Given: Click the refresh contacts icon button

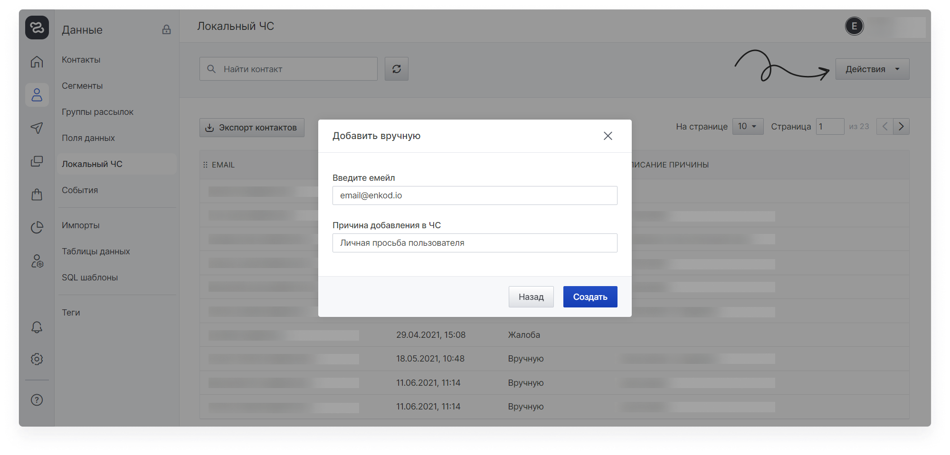Looking at the screenshot, I should [397, 69].
